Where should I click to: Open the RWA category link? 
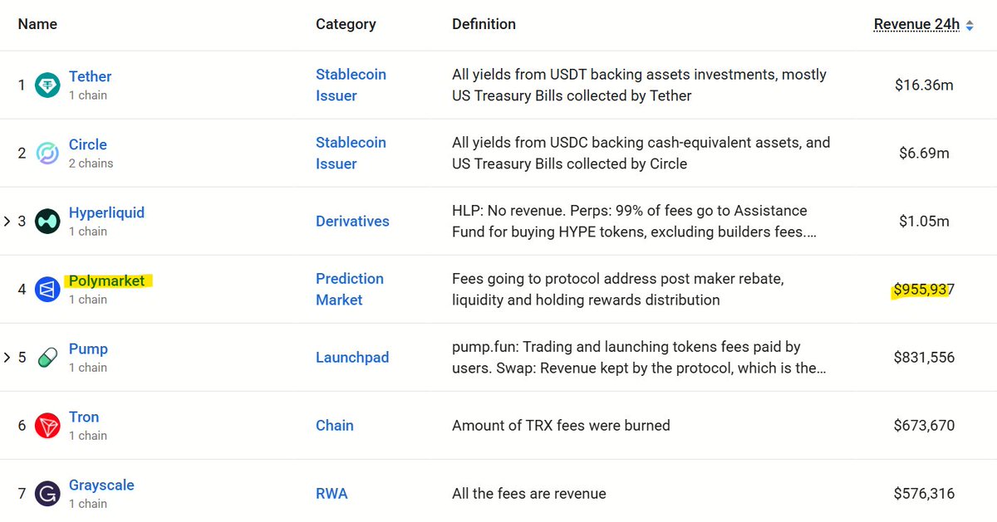click(x=332, y=494)
